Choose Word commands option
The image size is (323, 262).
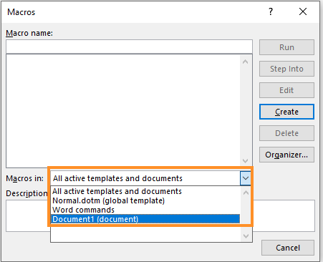pyautogui.click(x=145, y=210)
